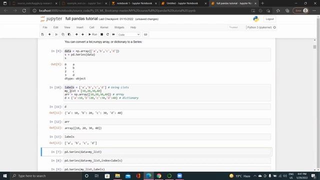Image resolution: width=320 pixels, height=180 pixels.
Task: Open the Cell menu
Action: 91,27
